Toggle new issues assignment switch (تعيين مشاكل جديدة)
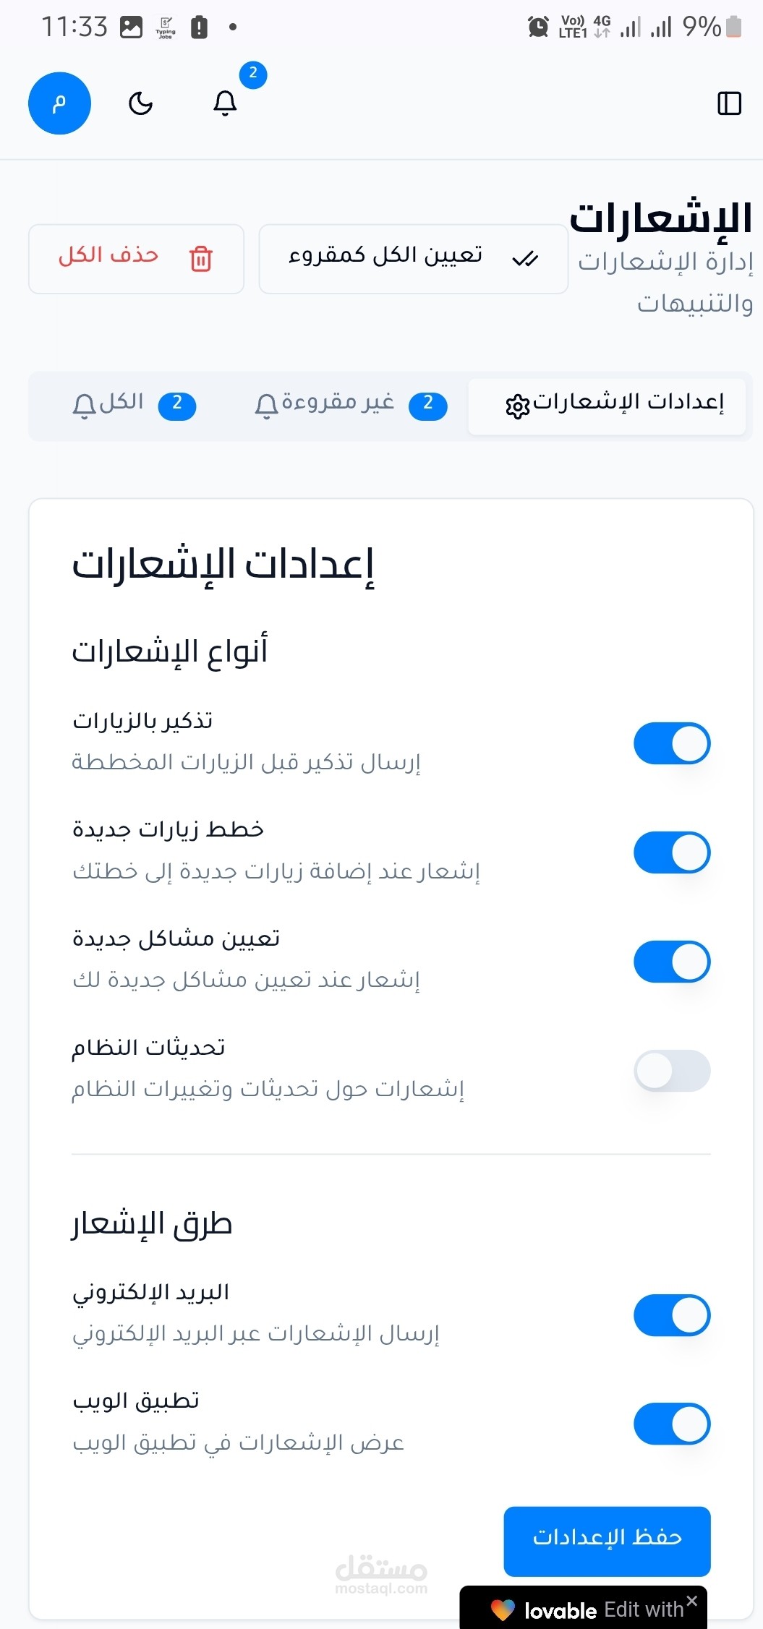 (x=672, y=962)
